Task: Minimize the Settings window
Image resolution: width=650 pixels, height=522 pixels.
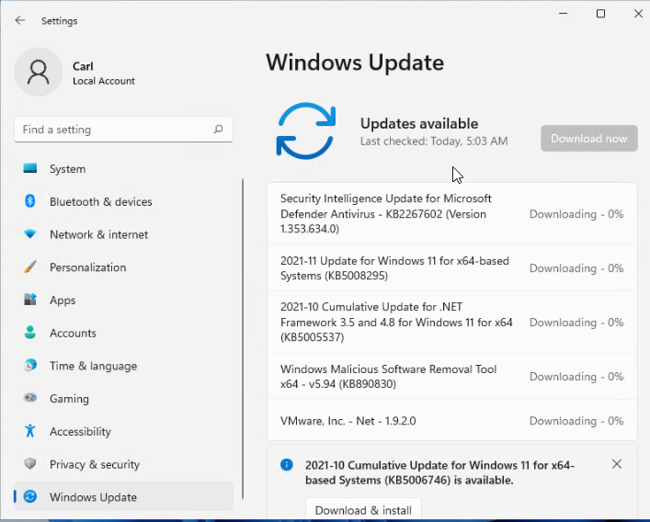Action: click(563, 14)
